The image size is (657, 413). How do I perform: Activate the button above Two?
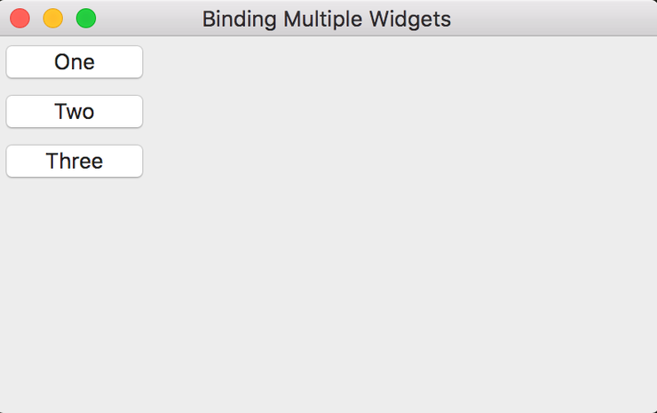(x=75, y=62)
